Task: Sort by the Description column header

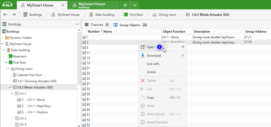Action: [218, 32]
